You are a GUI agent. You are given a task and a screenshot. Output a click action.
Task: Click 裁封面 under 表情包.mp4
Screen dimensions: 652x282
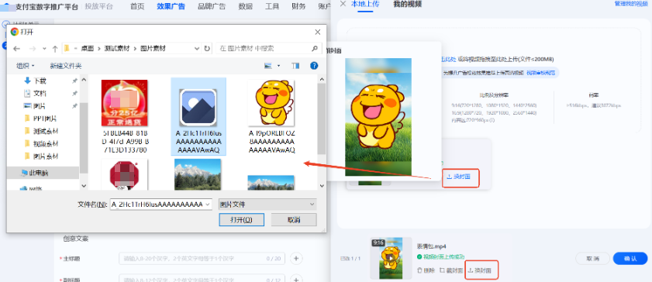(451, 270)
